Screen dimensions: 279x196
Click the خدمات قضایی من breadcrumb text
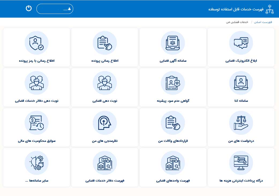(237, 22)
